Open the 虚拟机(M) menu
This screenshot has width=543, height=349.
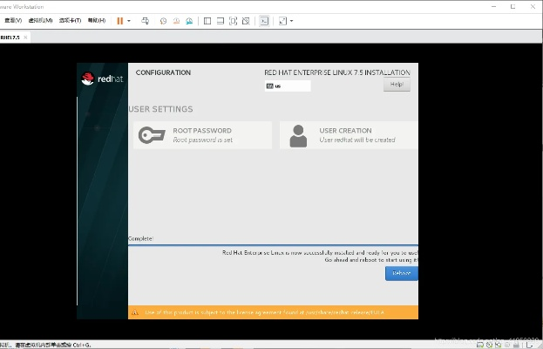click(40, 20)
